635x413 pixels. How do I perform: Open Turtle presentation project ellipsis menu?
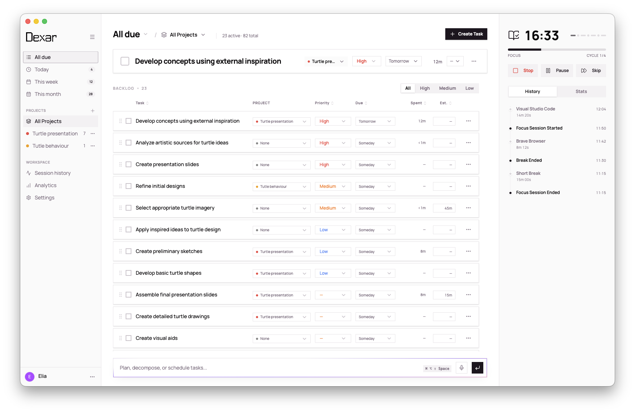(93, 134)
